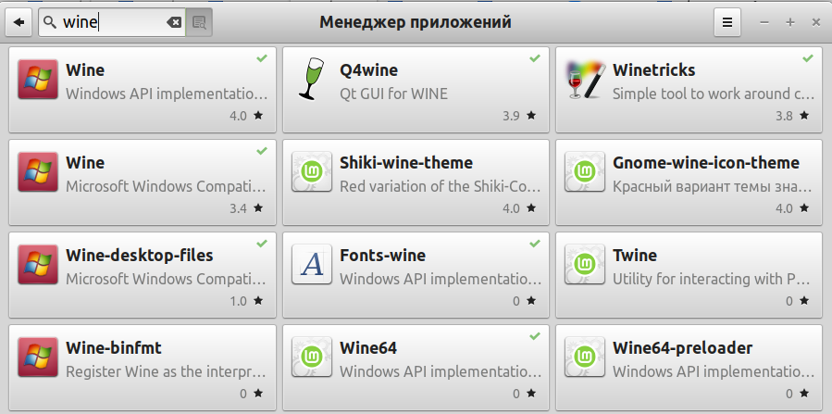Click the back arrow button

(x=19, y=22)
